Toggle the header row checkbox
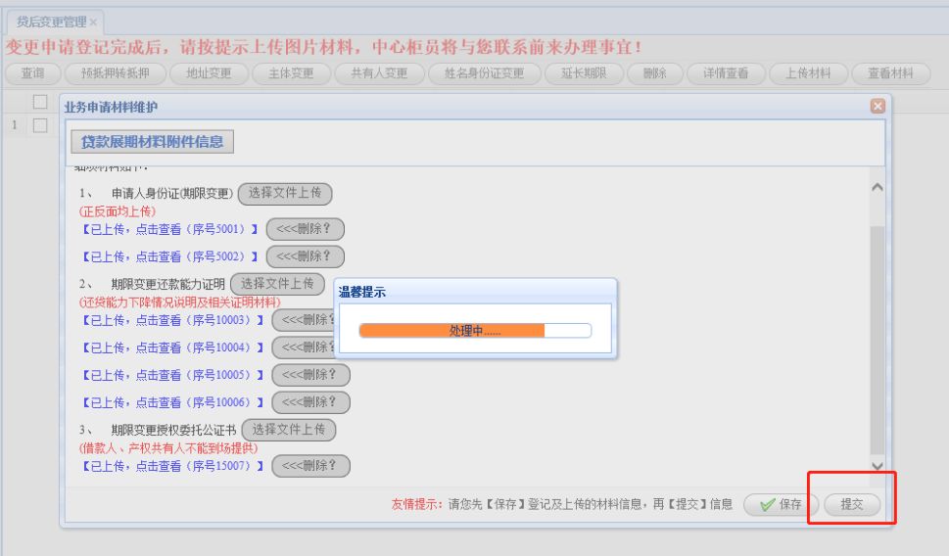Viewport: 949px width, 556px height. pos(40,102)
